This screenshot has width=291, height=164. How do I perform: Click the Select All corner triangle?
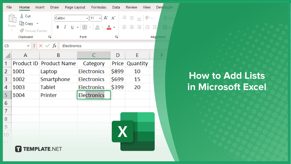click(x=8, y=55)
